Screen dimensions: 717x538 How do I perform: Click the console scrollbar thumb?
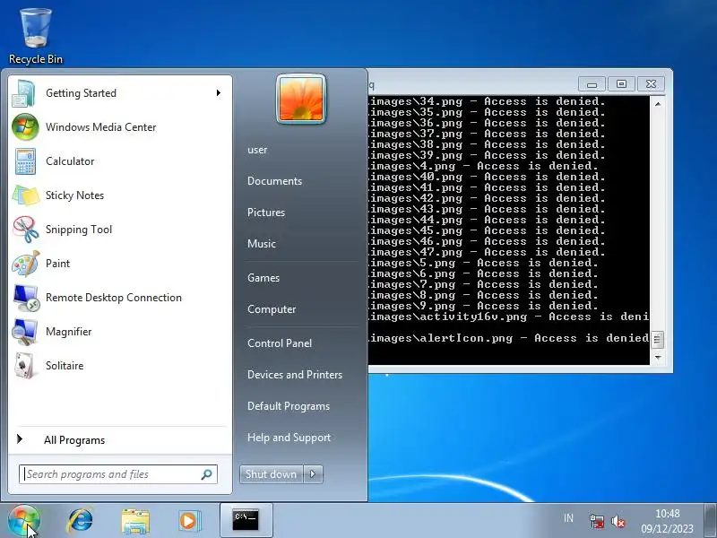point(658,340)
